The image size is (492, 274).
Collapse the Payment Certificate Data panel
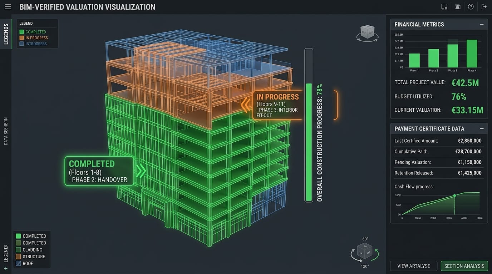point(482,128)
